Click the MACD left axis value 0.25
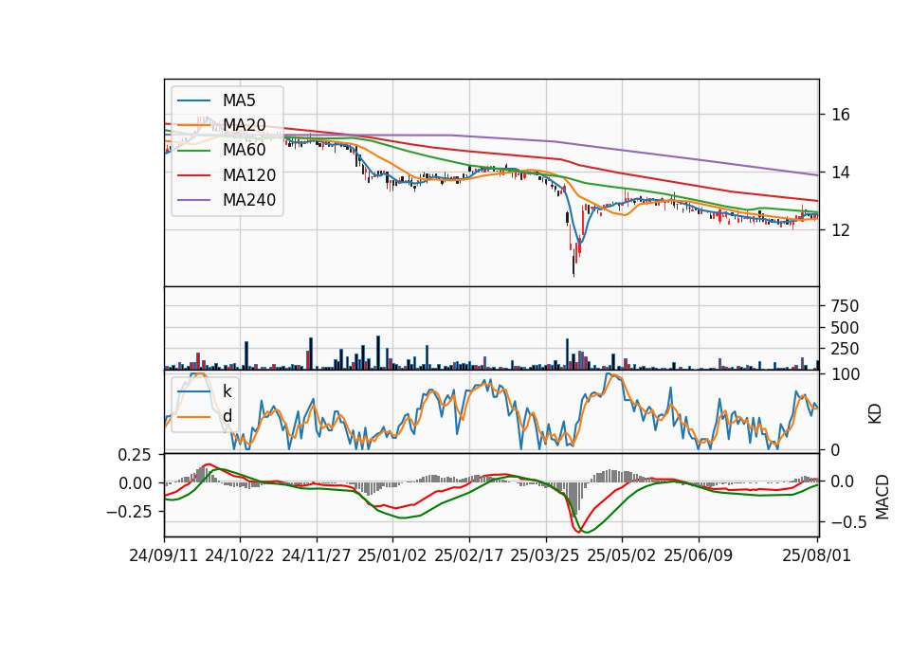 pos(135,455)
